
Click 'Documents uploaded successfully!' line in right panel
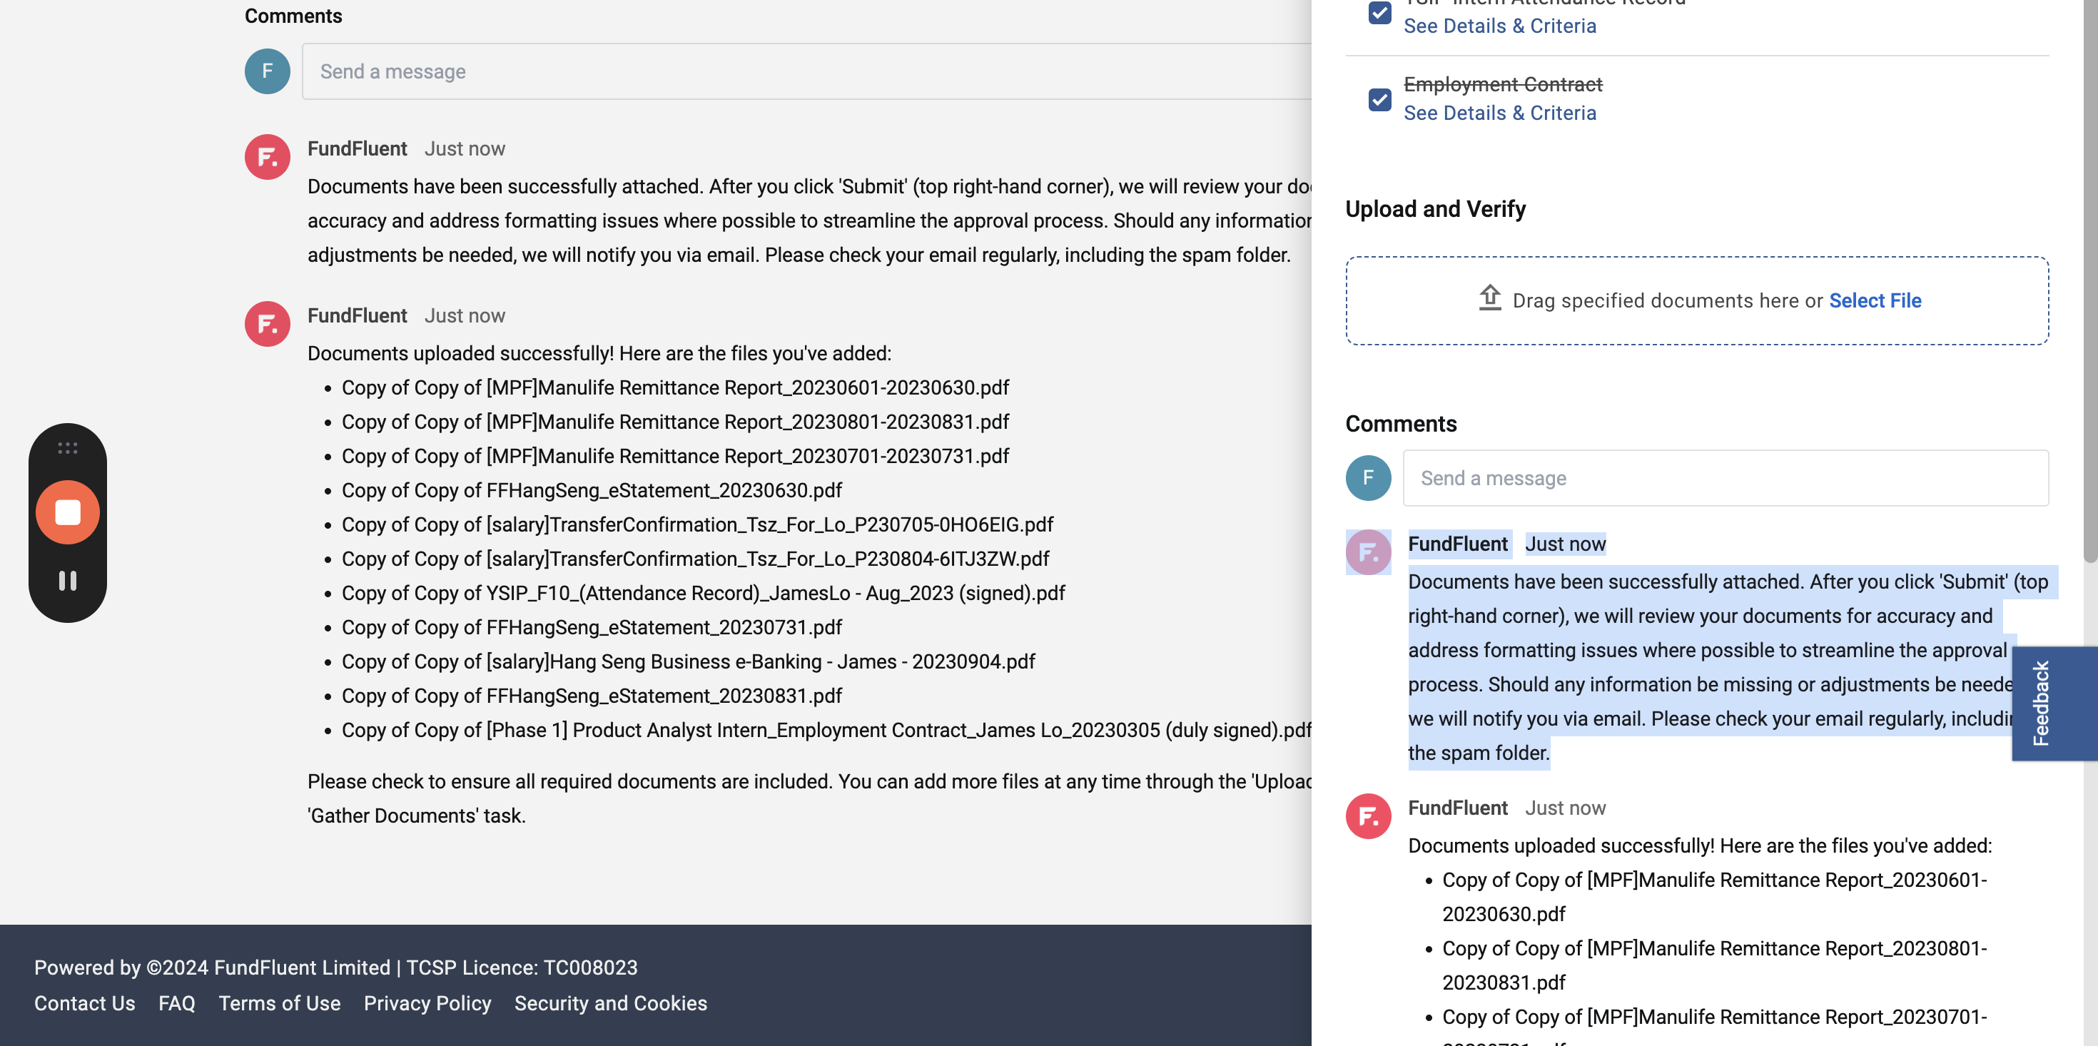[x=1700, y=846]
